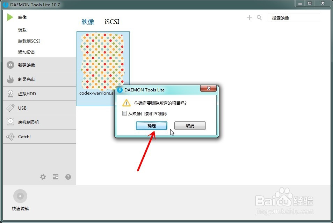The height and width of the screenshot is (223, 333).
Task: Maximize the DAEMON Tools Lite window
Action: point(310,3)
